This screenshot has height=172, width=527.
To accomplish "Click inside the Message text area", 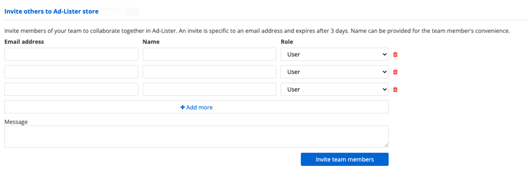I will click(196, 136).
